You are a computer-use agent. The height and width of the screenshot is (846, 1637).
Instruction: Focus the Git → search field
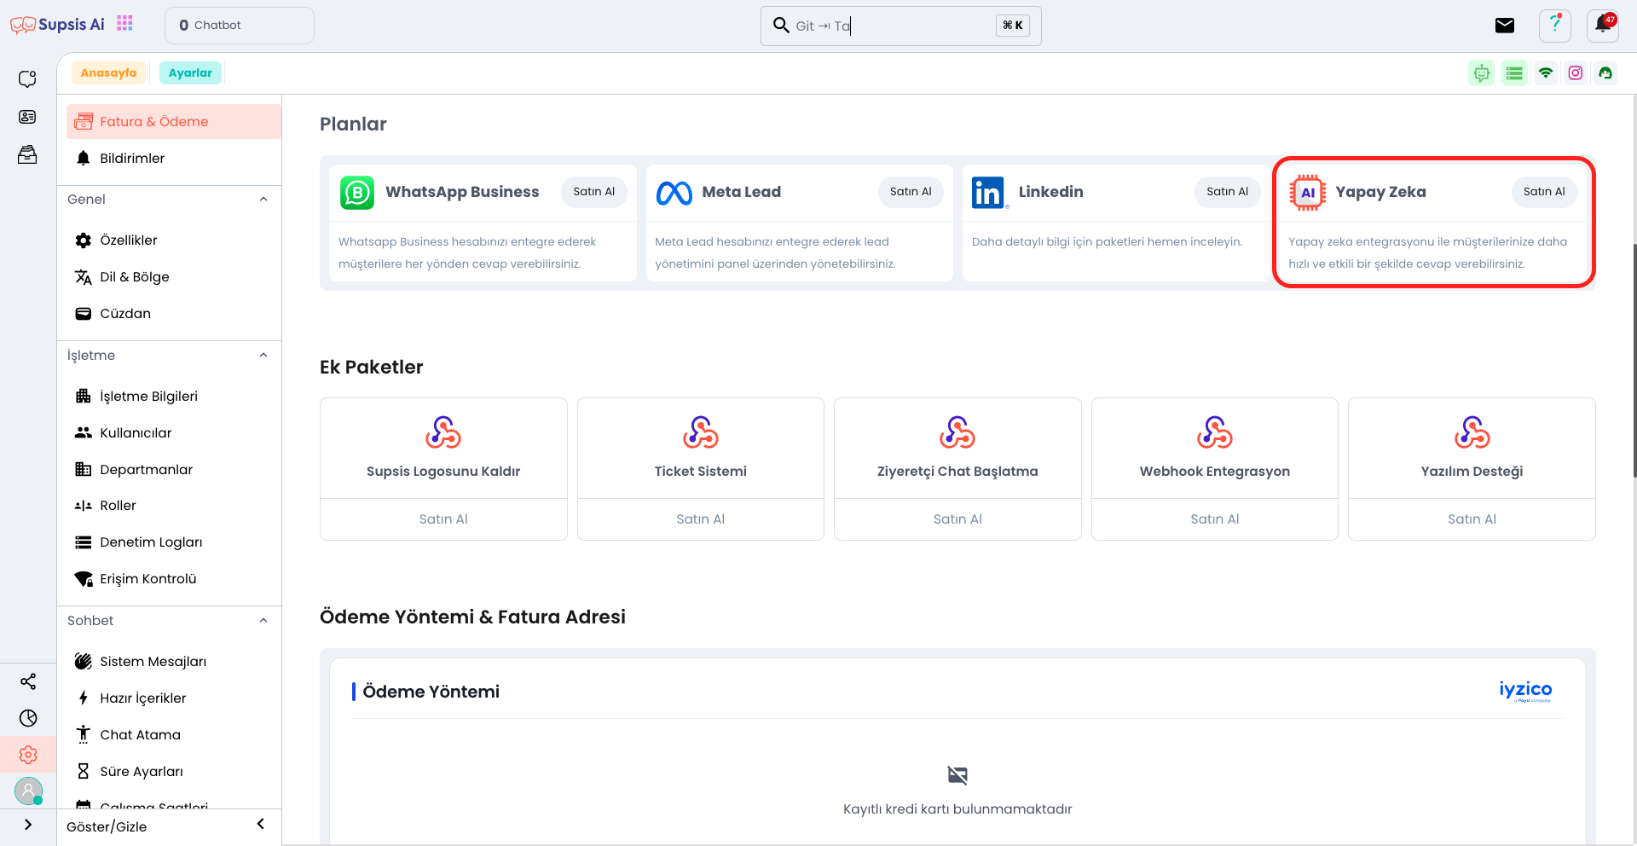pyautogui.click(x=900, y=26)
